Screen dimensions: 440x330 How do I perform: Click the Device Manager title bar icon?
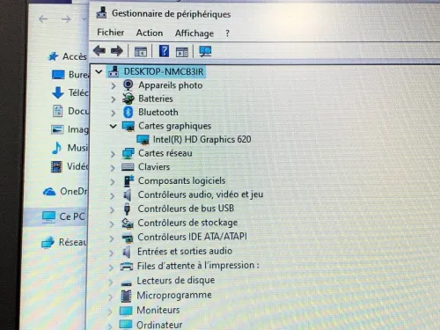pyautogui.click(x=102, y=12)
